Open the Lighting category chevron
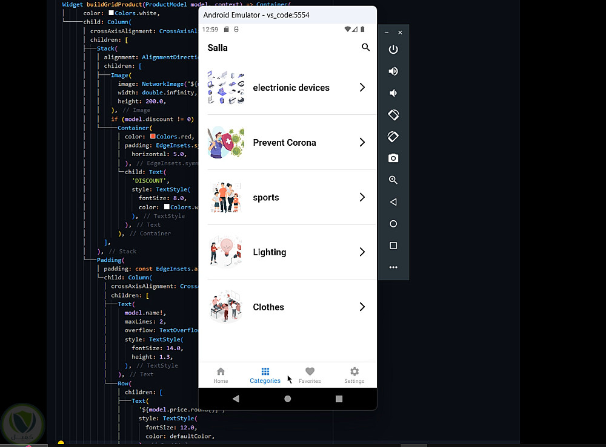Image resolution: width=606 pixels, height=447 pixels. tap(362, 252)
